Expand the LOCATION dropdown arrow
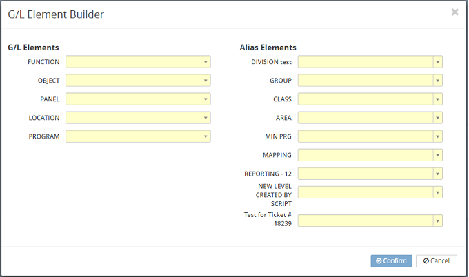Screen dimensions: 469x277 click(x=206, y=118)
